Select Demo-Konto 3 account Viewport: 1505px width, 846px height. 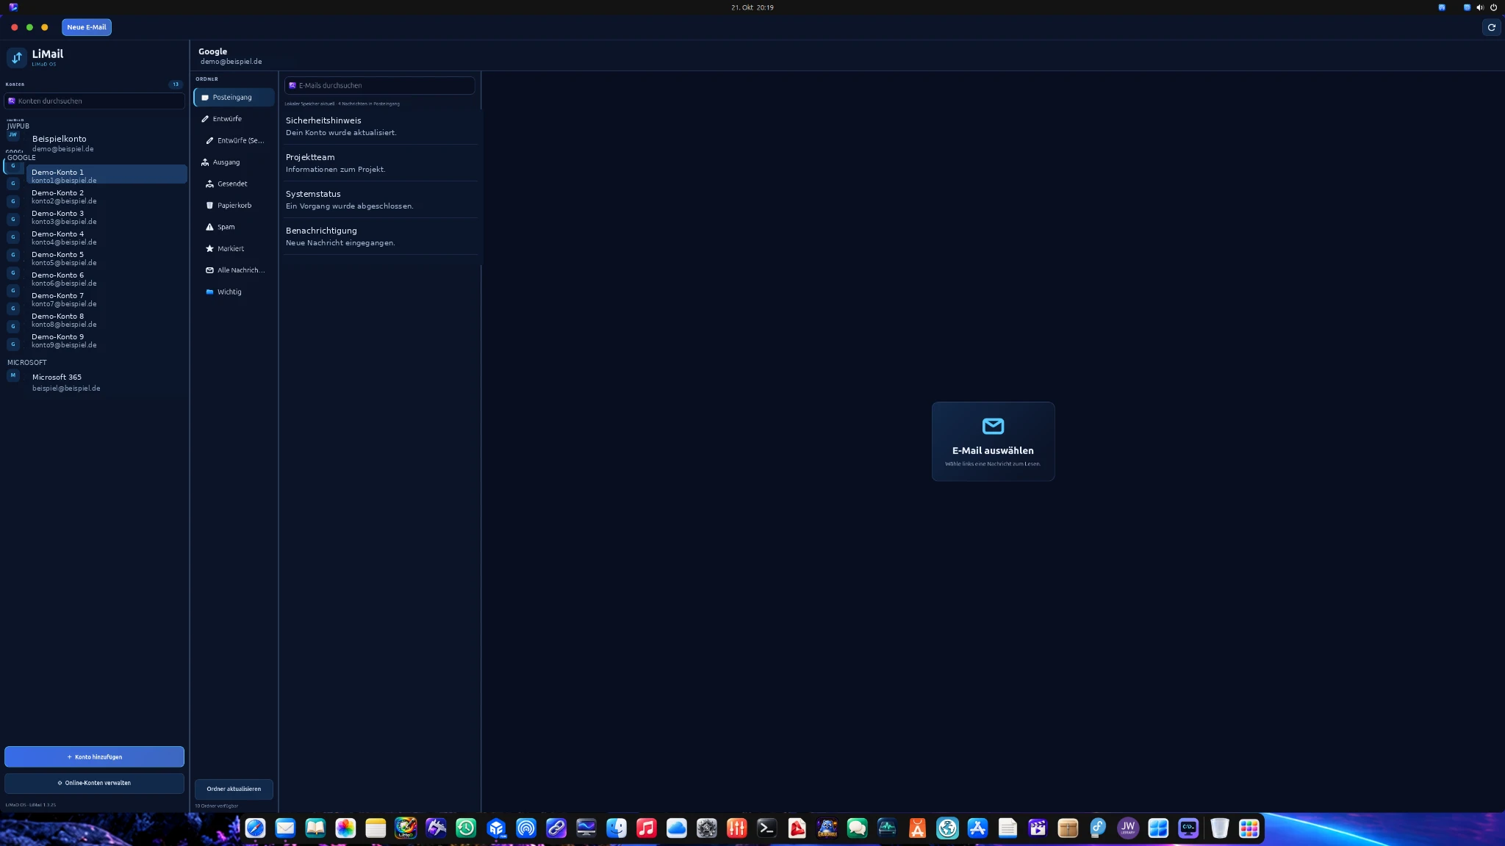point(107,217)
